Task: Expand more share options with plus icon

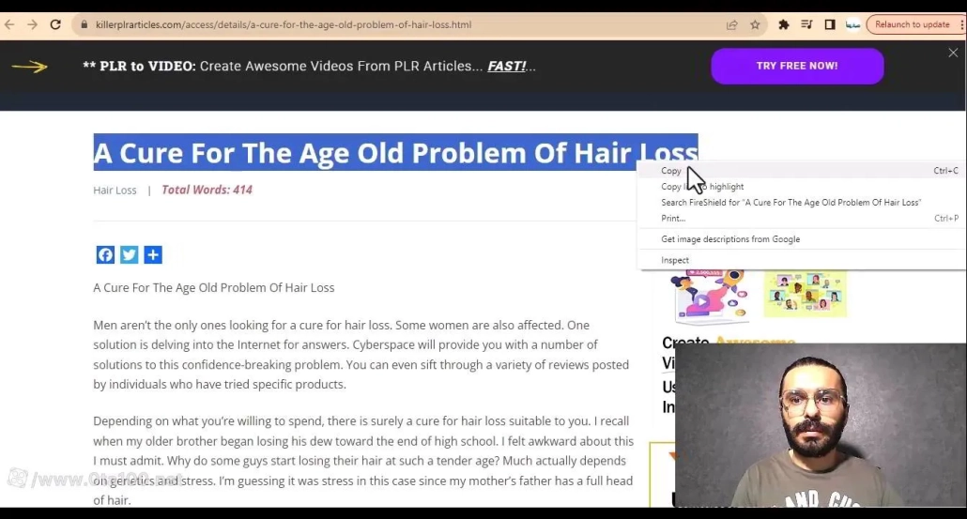Action: (x=153, y=254)
